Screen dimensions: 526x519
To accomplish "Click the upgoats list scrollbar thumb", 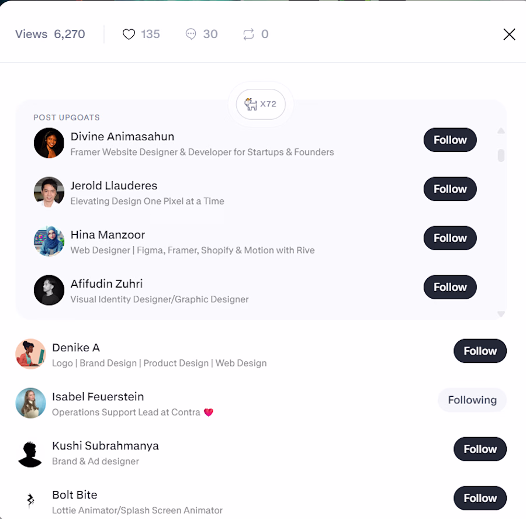I will coord(501,155).
